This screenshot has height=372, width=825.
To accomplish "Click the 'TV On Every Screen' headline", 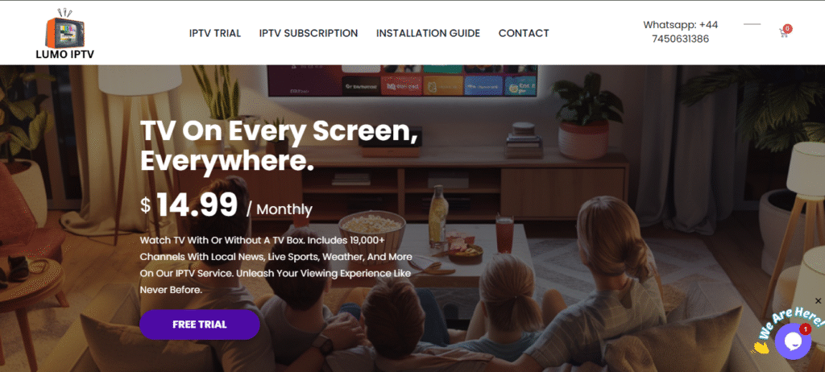I will tap(279, 147).
